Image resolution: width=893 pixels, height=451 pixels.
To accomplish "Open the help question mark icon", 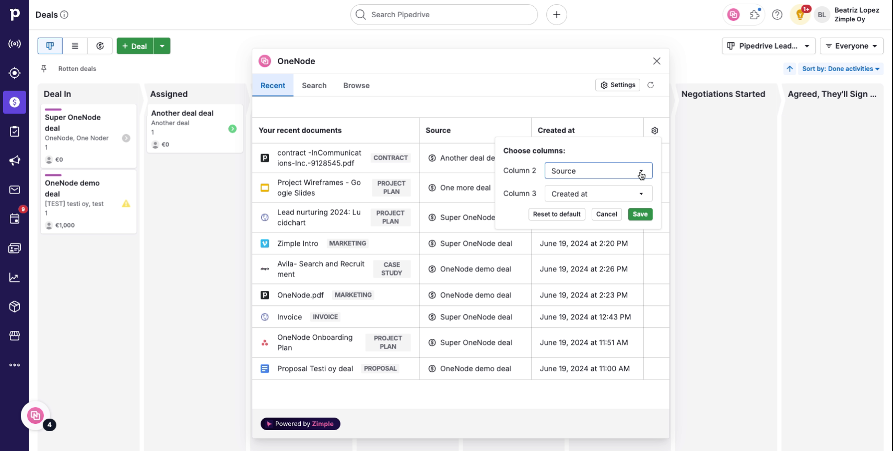I will click(x=777, y=15).
